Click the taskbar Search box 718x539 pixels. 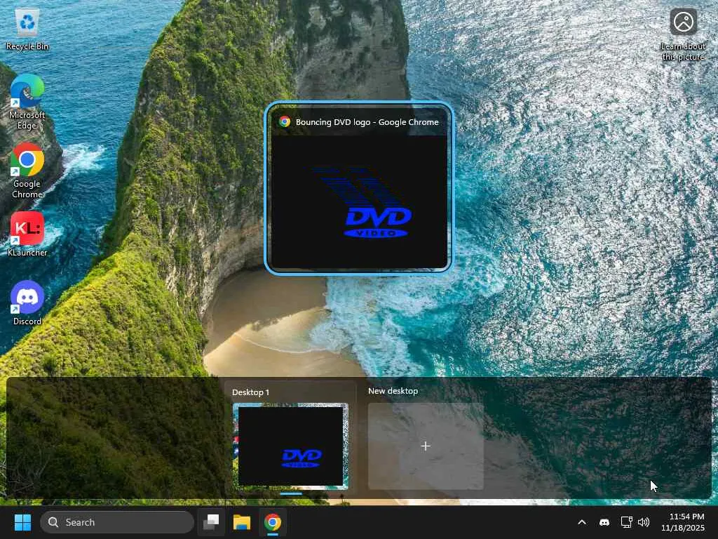117,522
